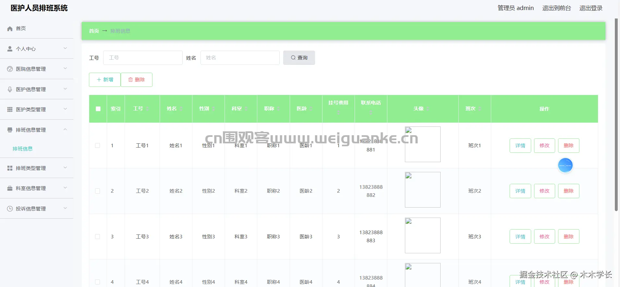The image size is (620, 287).
Task: Sort by 挂号费用 column arrows
Action: pos(338,112)
